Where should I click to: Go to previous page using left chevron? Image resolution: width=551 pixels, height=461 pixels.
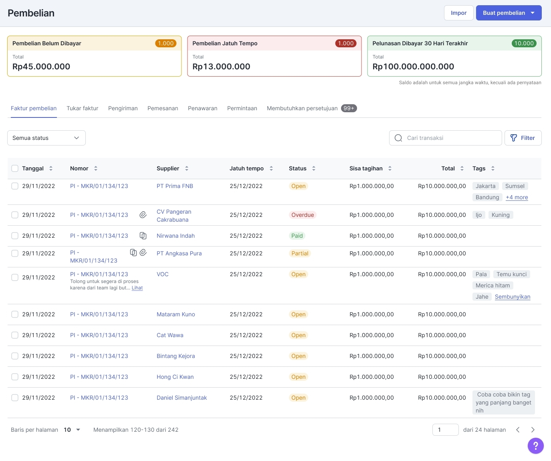[518, 430]
